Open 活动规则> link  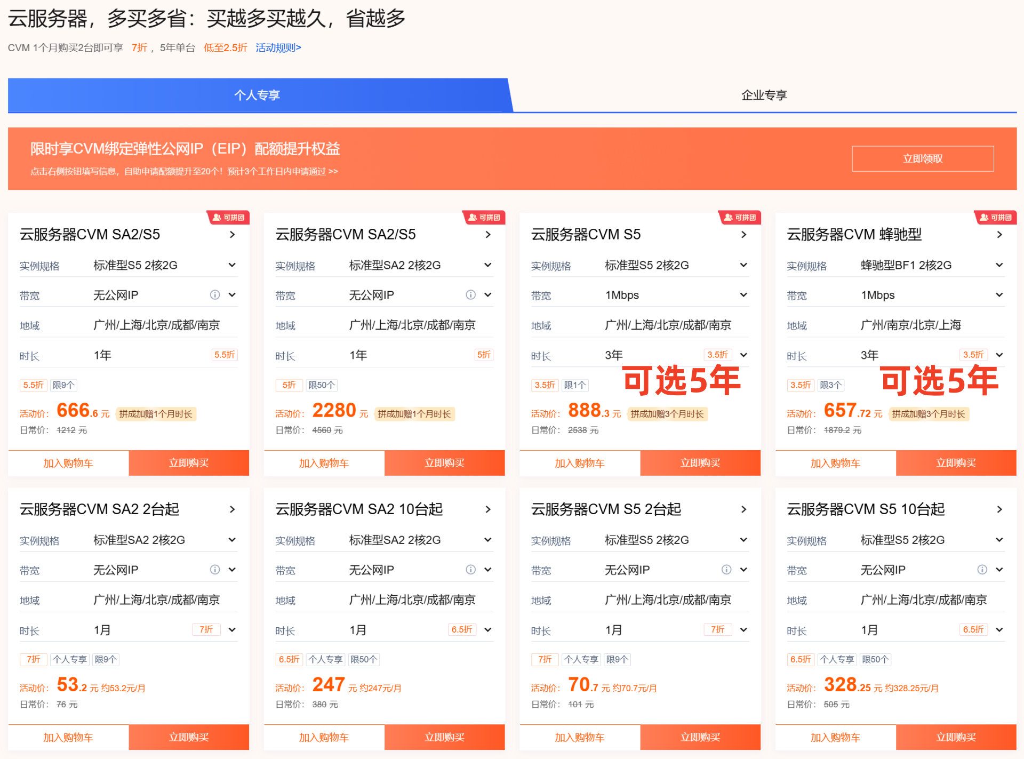tap(278, 47)
